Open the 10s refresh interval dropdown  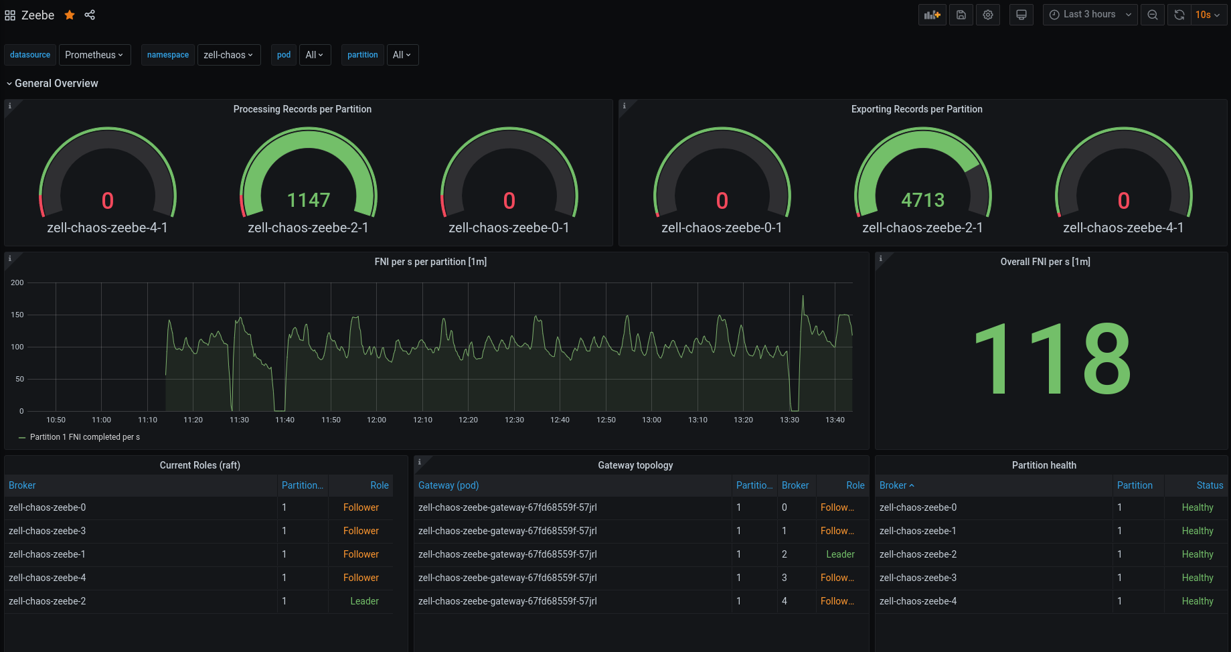pyautogui.click(x=1208, y=15)
